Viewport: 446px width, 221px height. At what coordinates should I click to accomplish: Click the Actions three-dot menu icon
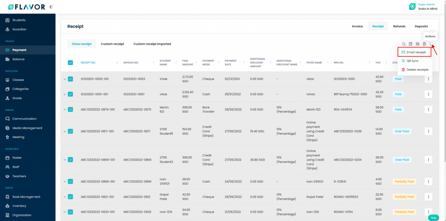pos(430,44)
